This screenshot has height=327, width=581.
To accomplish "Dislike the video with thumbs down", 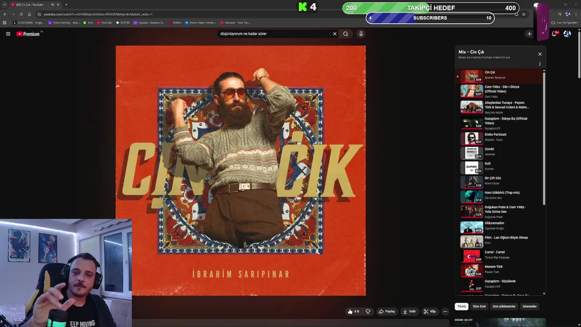I will pos(368,312).
